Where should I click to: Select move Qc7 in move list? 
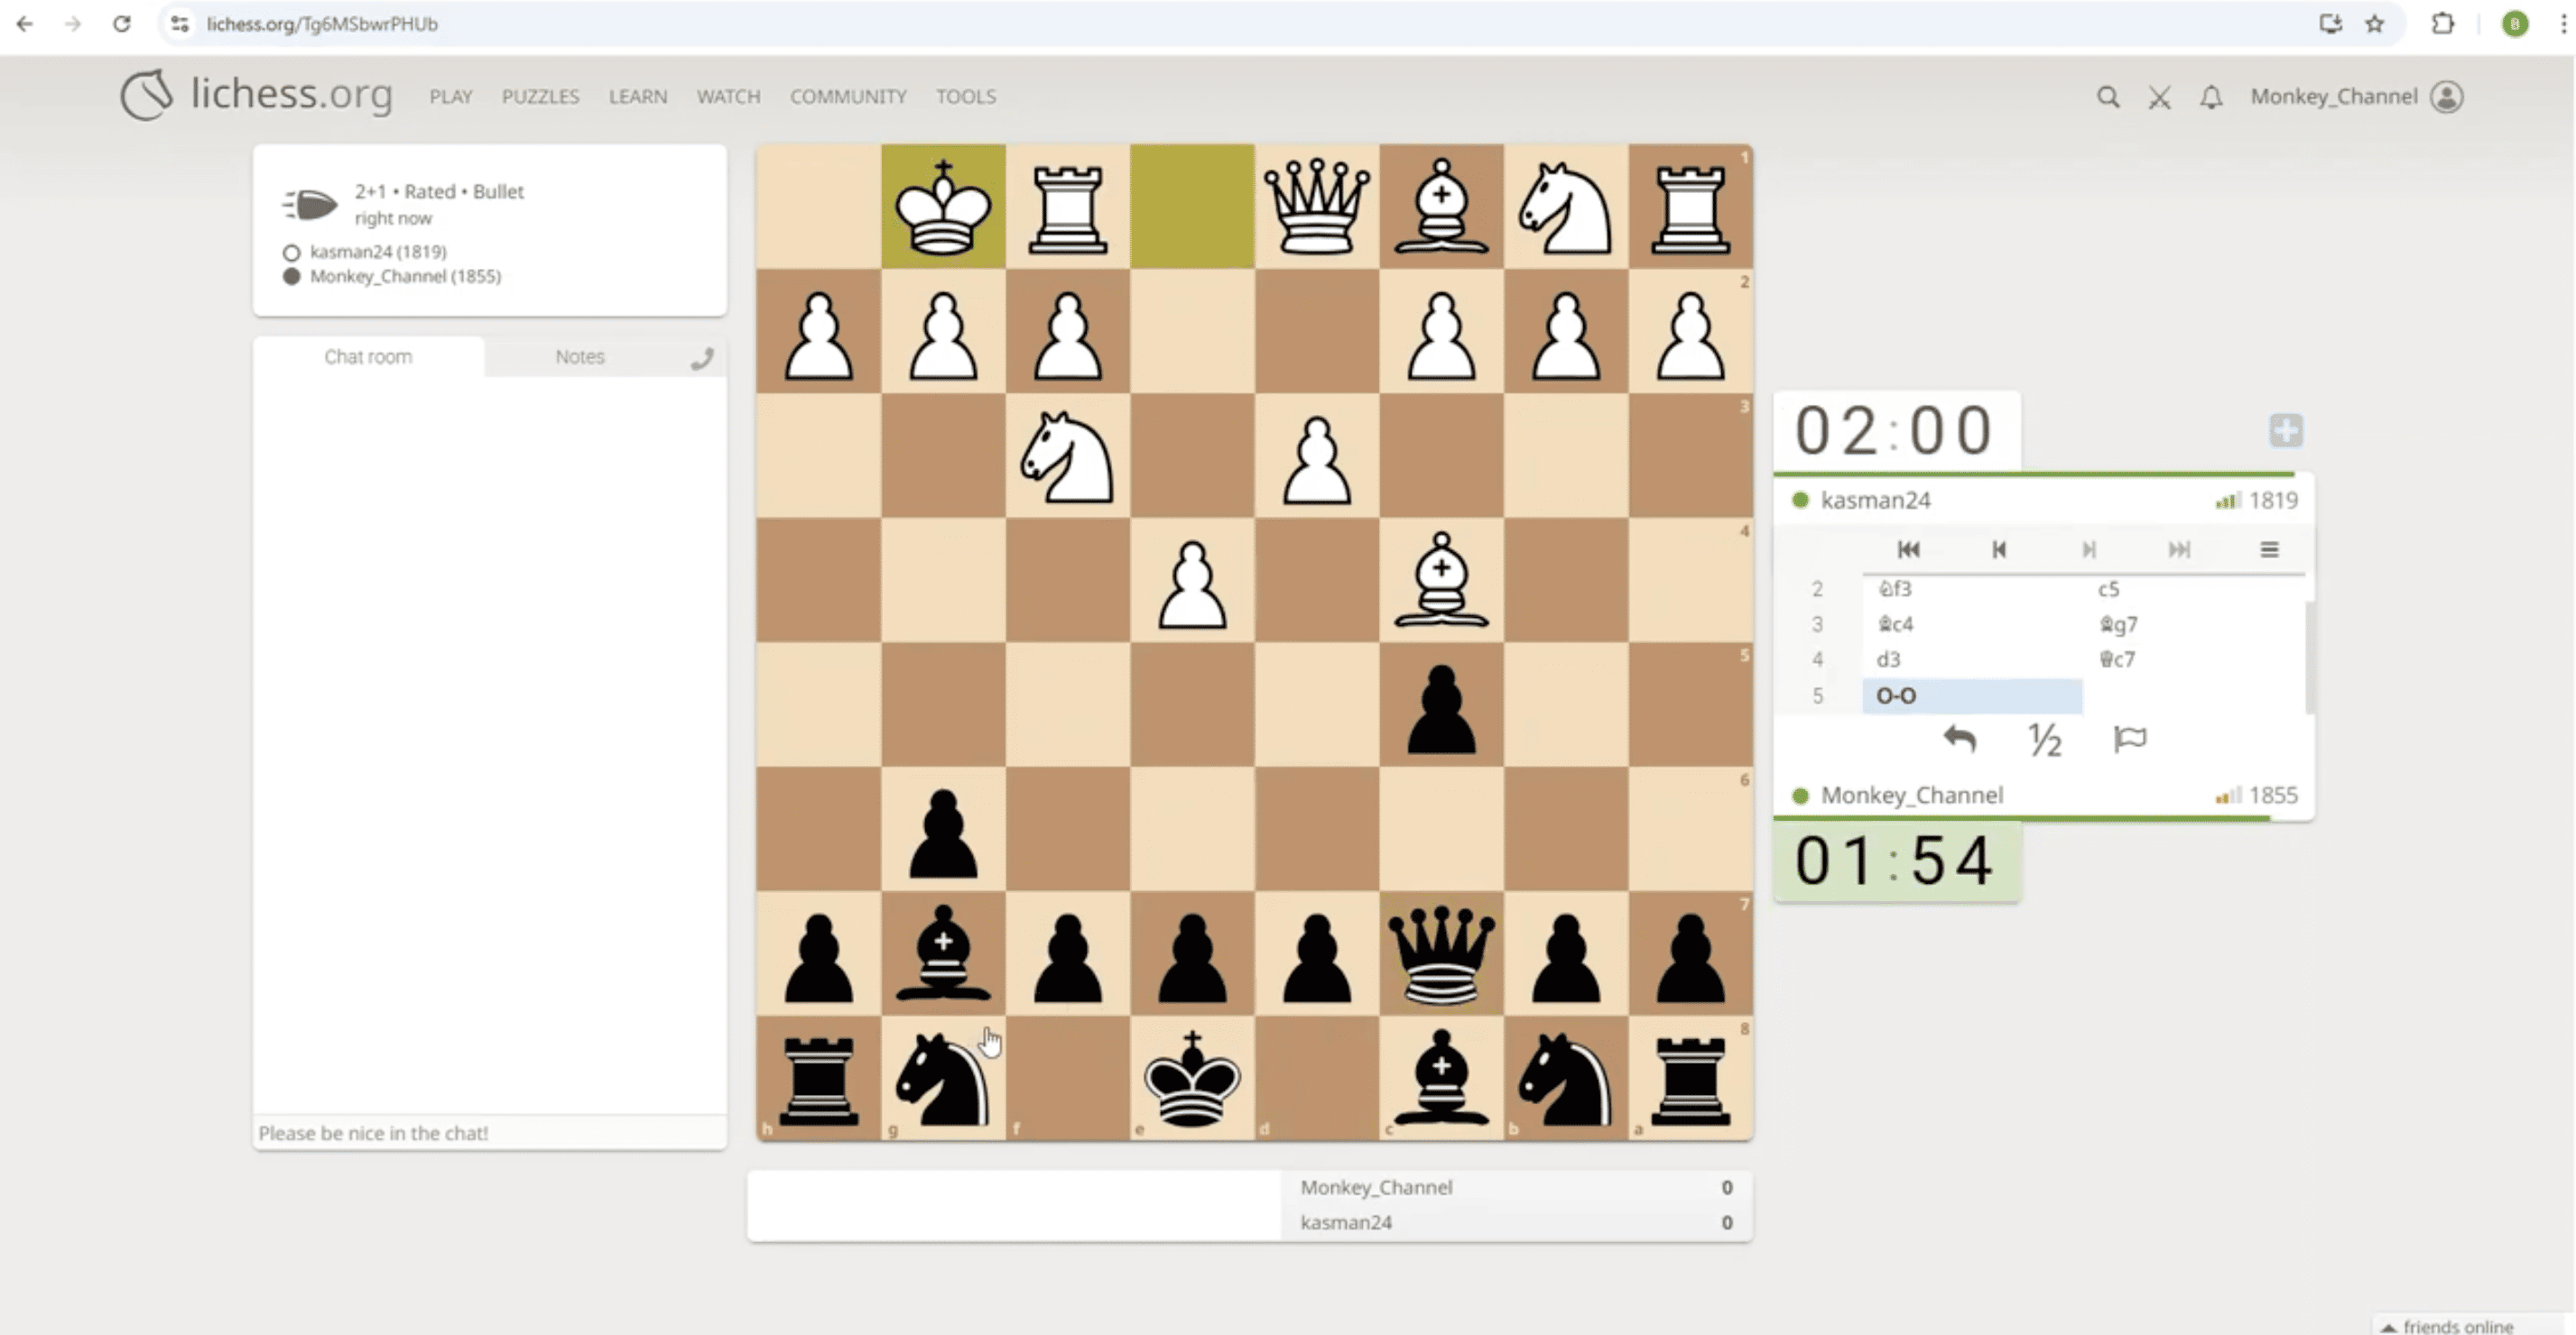pos(2117,659)
